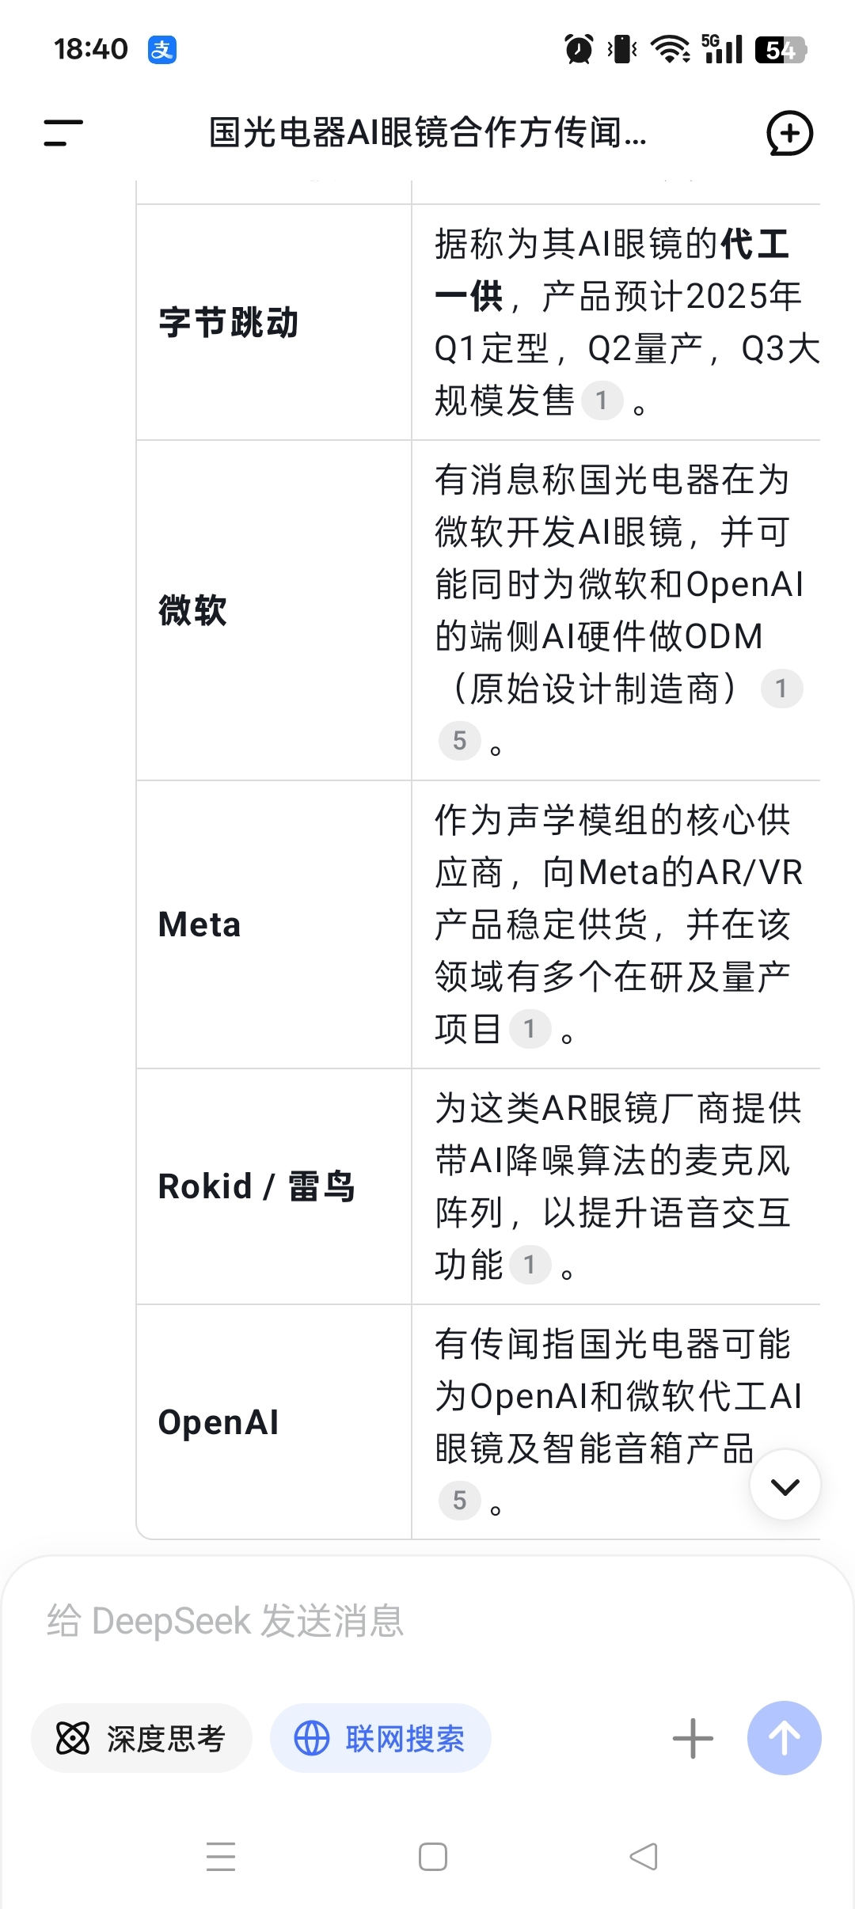Tap the Android recent apps navigation button
Image resolution: width=855 pixels, height=1909 pixels.
pos(221,1857)
